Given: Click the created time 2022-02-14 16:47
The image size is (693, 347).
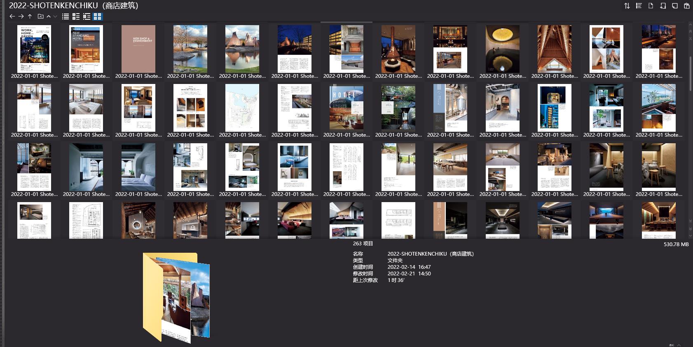Looking at the screenshot, I should pos(409,267).
